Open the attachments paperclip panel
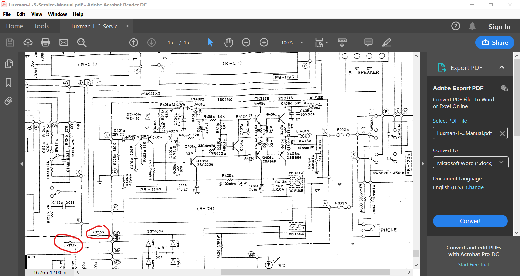520x276 pixels. pos(8,101)
